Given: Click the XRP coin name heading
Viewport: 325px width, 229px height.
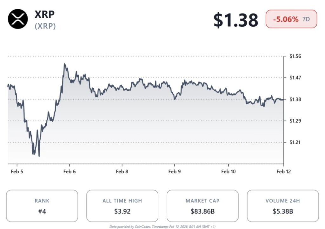Looking at the screenshot, I should pos(45,15).
